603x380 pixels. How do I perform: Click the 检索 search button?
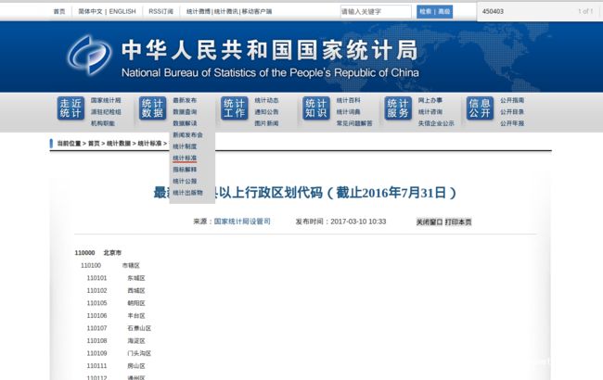pos(425,11)
